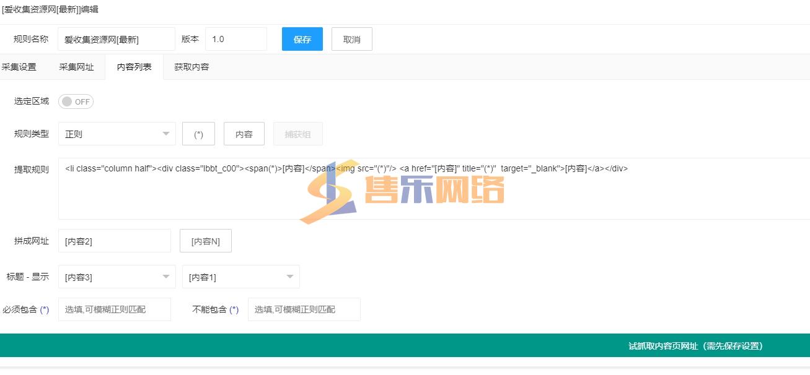This screenshot has height=375, width=810.
Task: Focus the 规则名称 input field
Action: point(117,39)
